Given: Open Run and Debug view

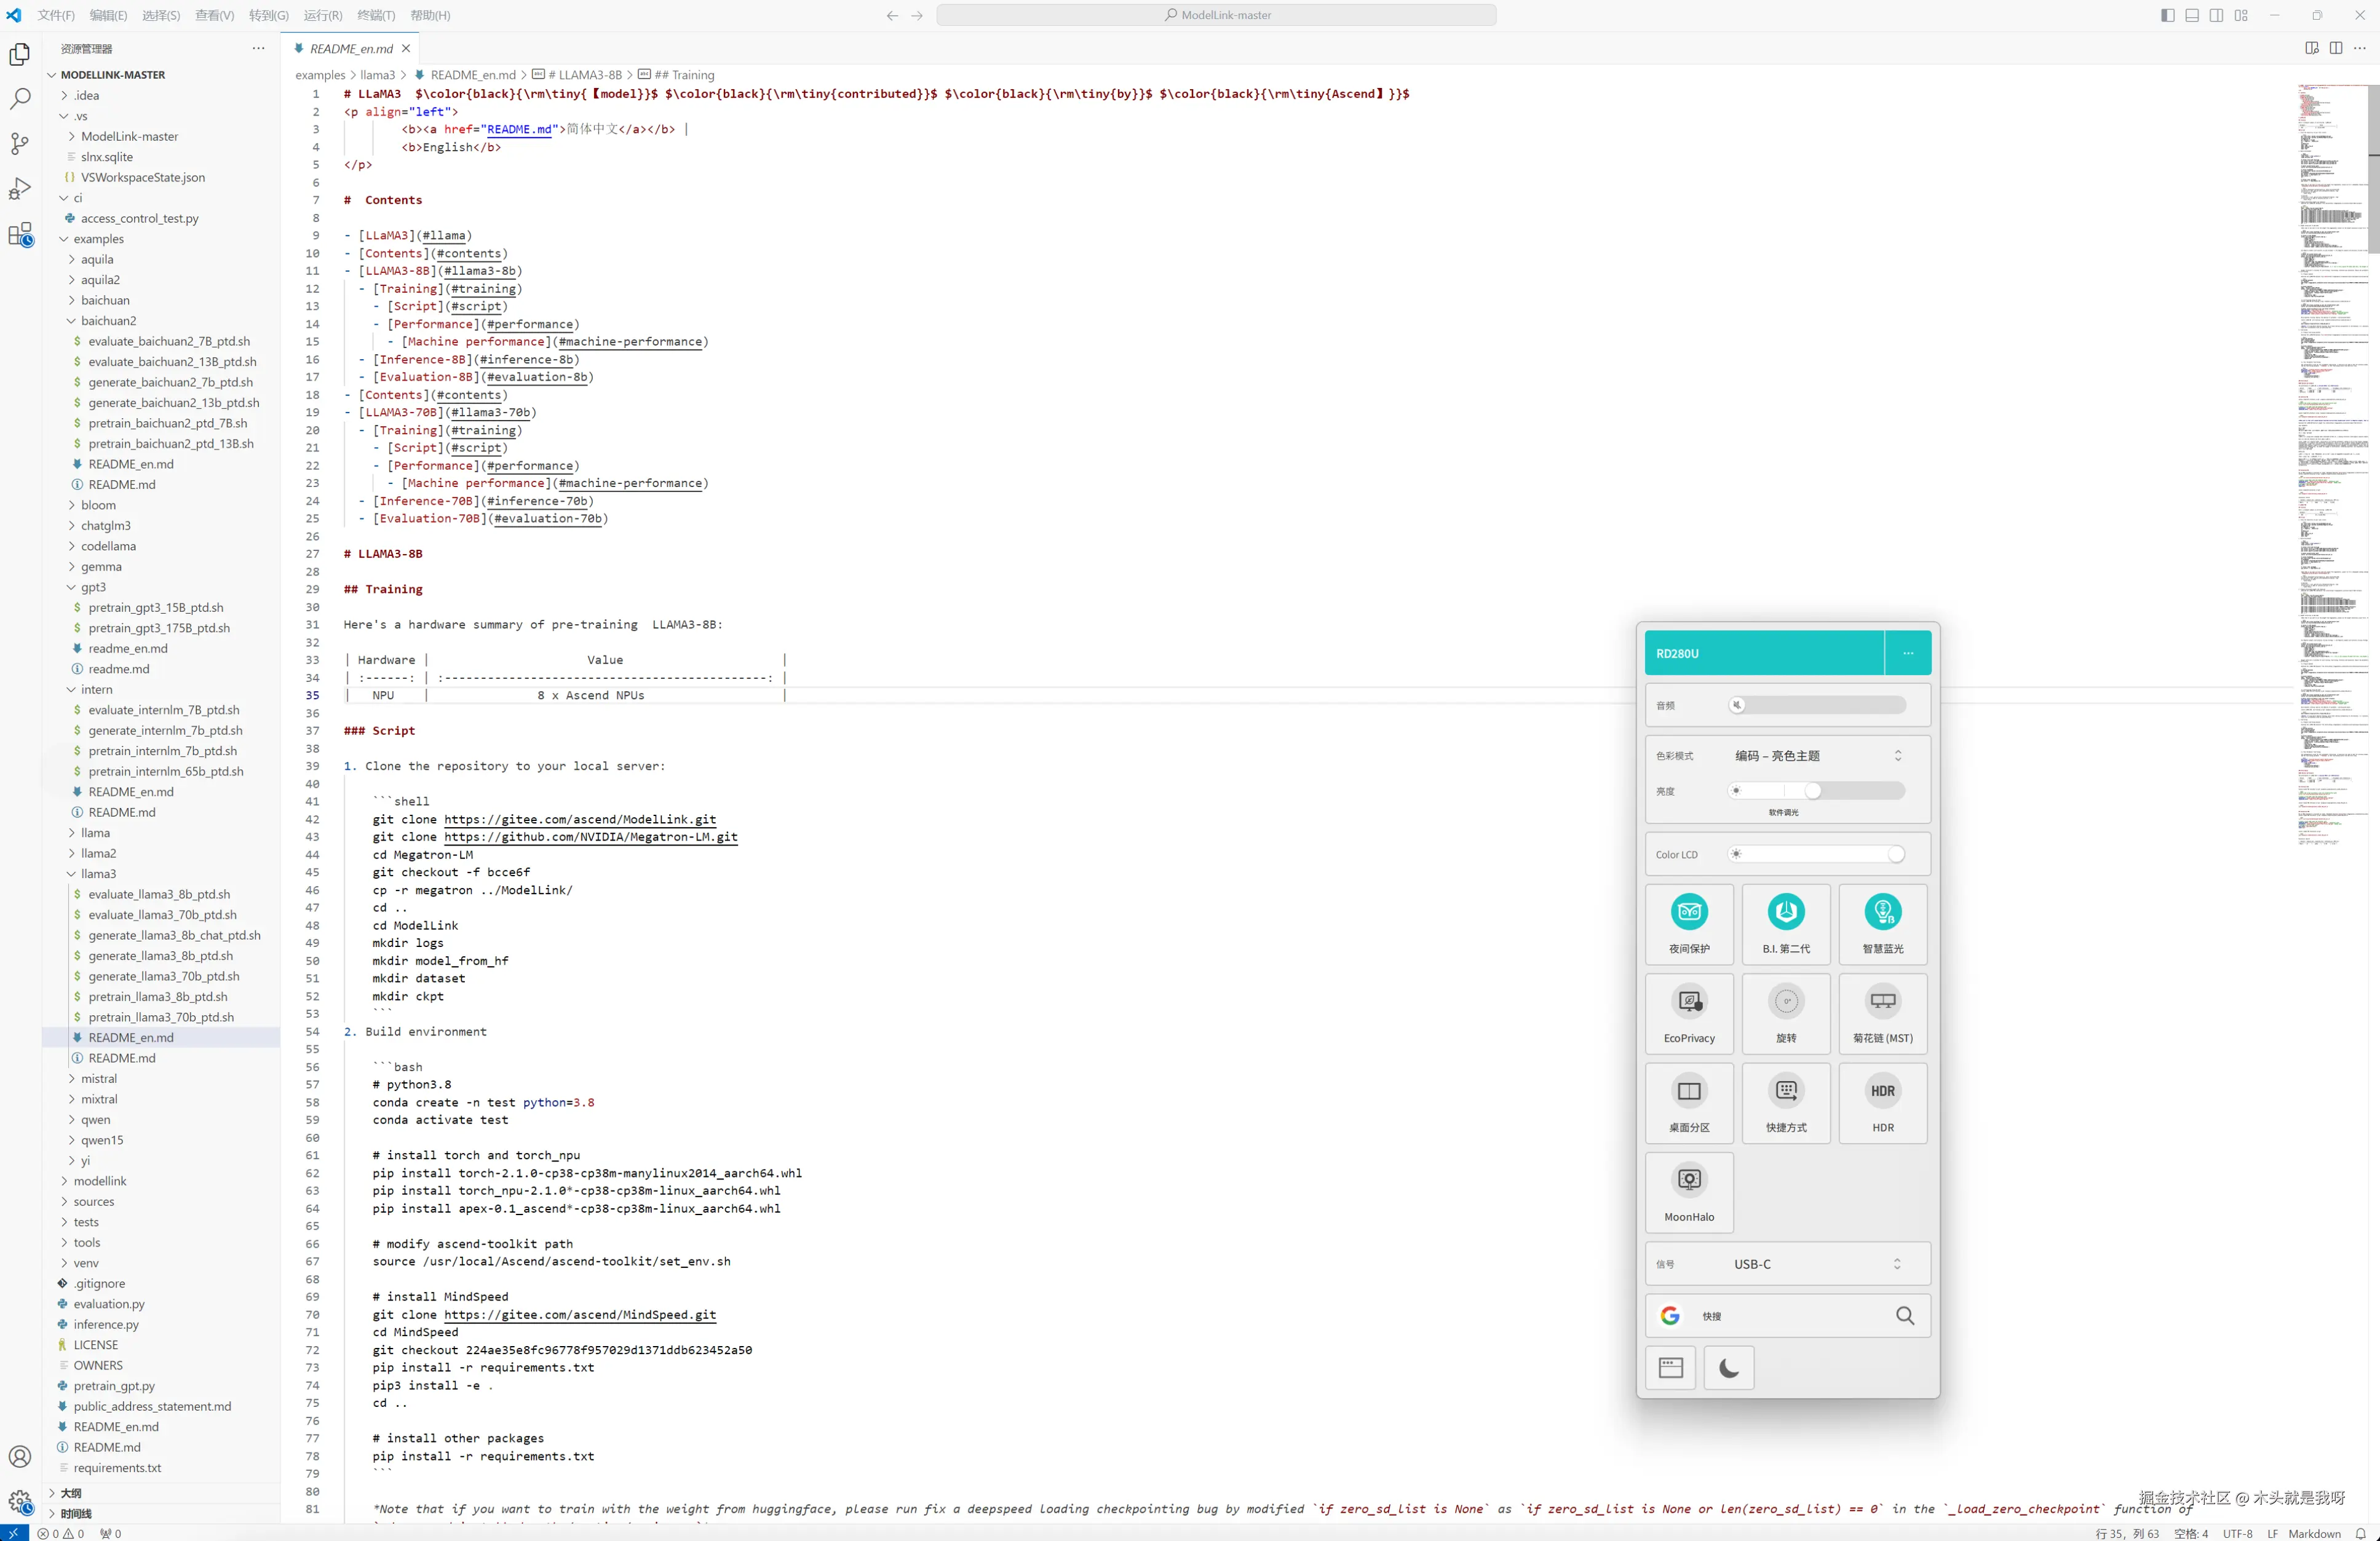Looking at the screenshot, I should [x=20, y=189].
